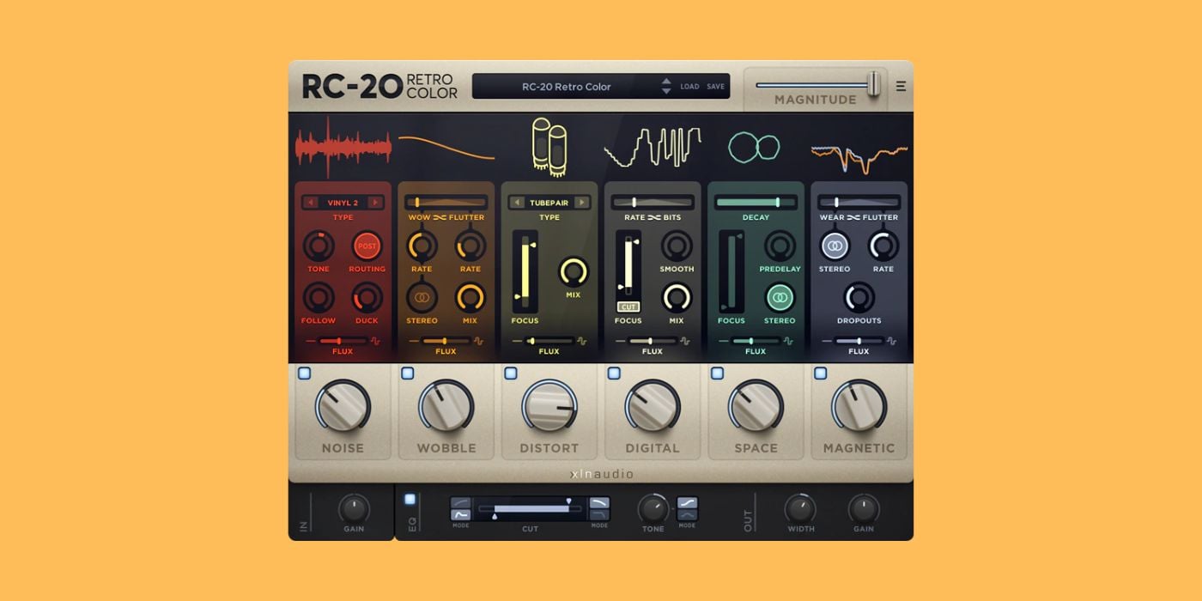The width and height of the screenshot is (1202, 601).
Task: Click the bitcrushed waveform icon above Digital
Action: click(x=653, y=146)
